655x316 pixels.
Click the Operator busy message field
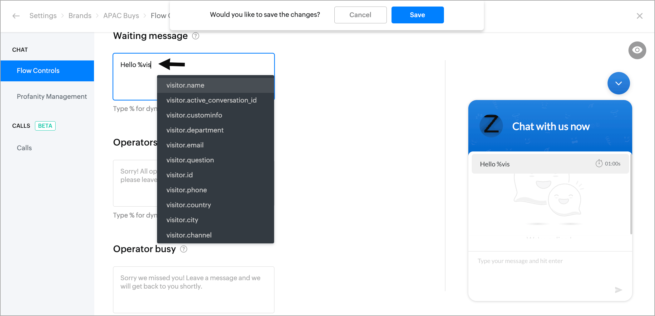point(194,290)
